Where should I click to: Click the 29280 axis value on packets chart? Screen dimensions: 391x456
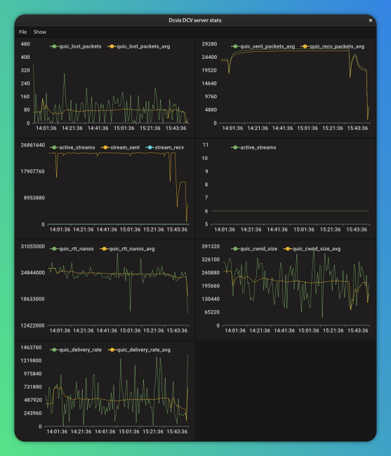tap(209, 44)
